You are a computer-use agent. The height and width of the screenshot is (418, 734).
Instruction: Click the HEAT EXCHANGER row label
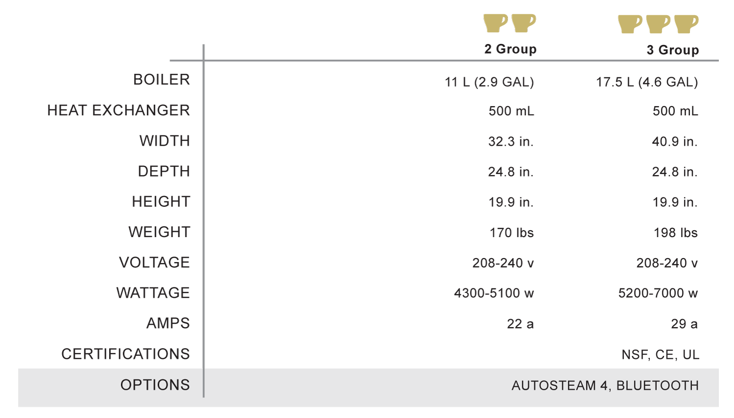118,110
